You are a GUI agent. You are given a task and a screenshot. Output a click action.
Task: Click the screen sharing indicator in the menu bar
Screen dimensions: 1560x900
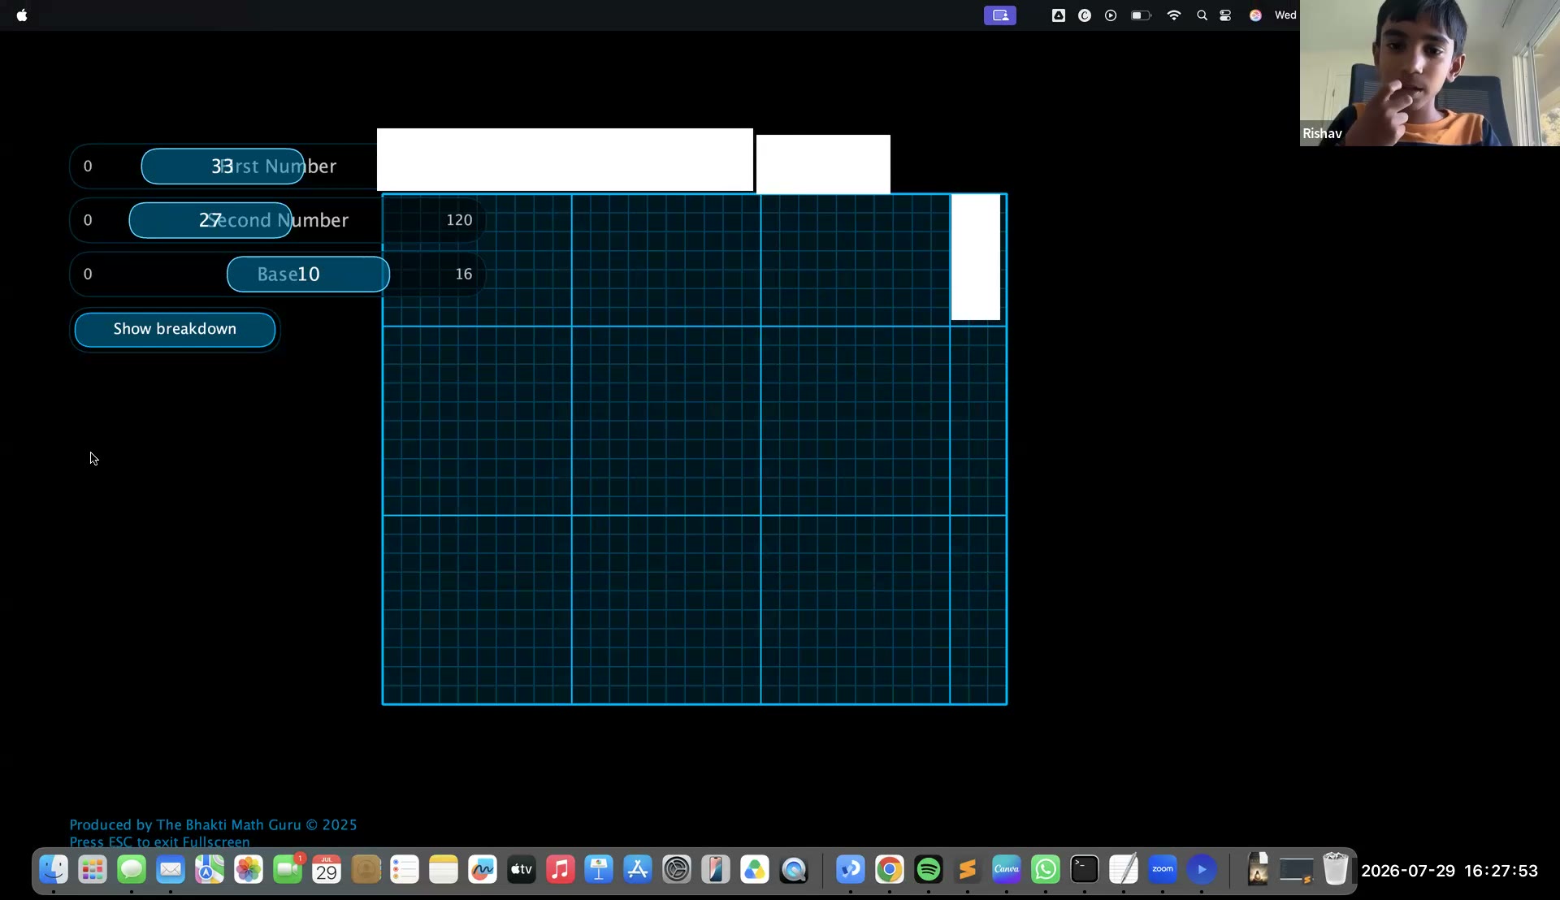(999, 15)
